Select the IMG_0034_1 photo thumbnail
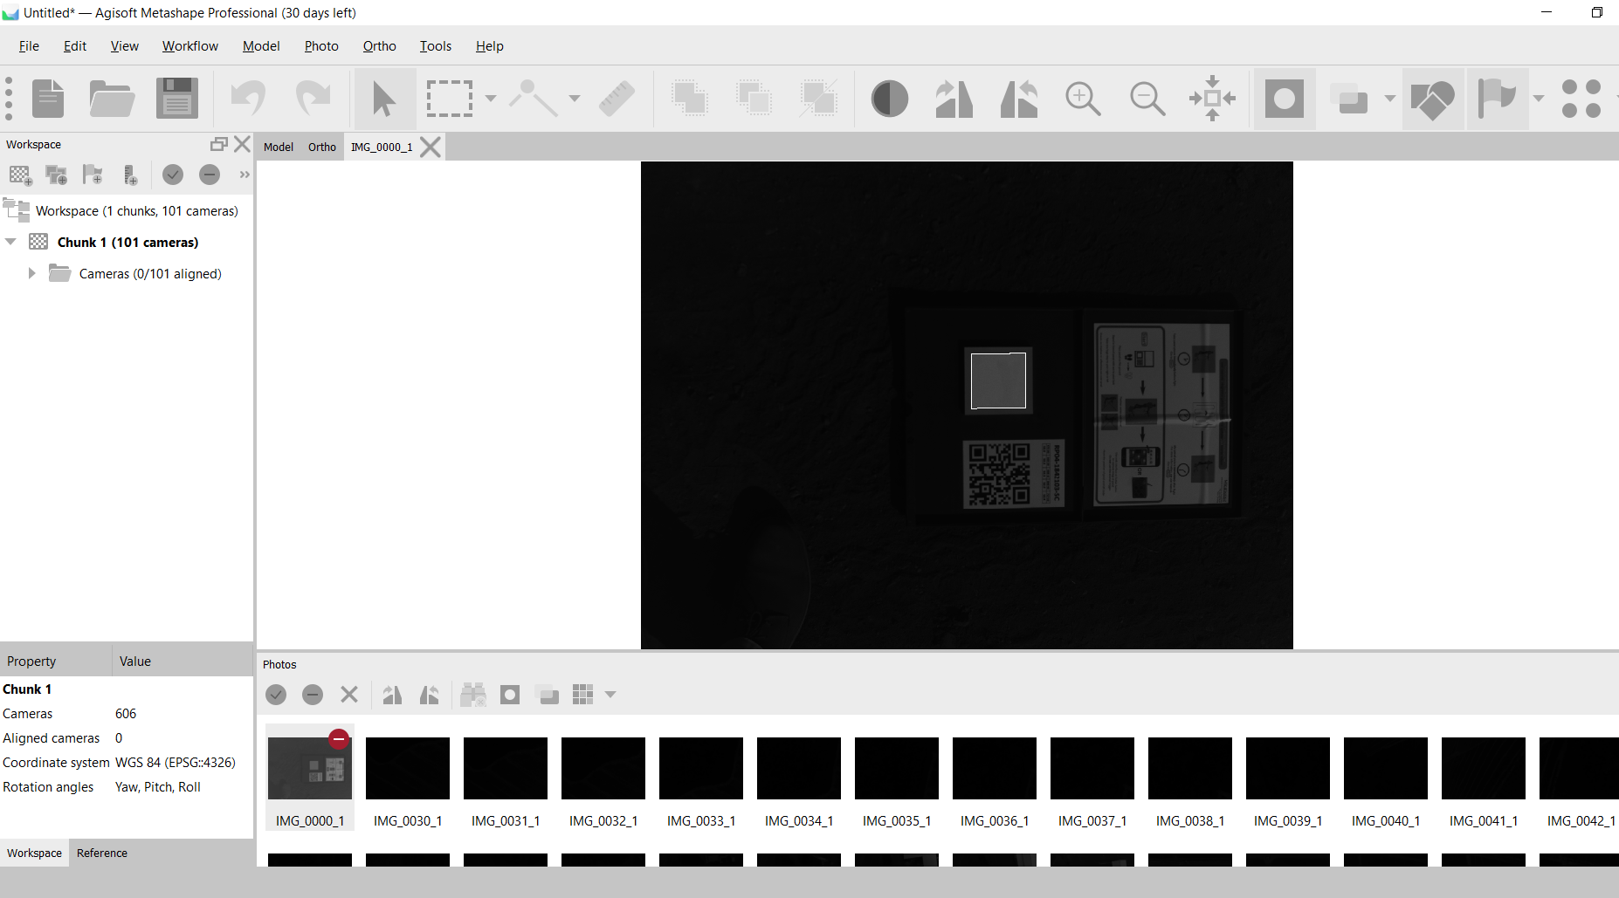The width and height of the screenshot is (1619, 898). pyautogui.click(x=798, y=768)
